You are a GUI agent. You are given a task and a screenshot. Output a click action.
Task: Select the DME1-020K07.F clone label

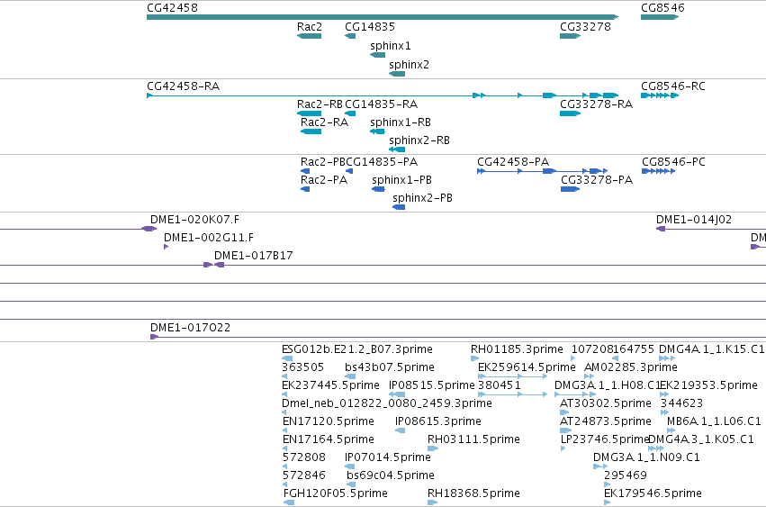[195, 220]
